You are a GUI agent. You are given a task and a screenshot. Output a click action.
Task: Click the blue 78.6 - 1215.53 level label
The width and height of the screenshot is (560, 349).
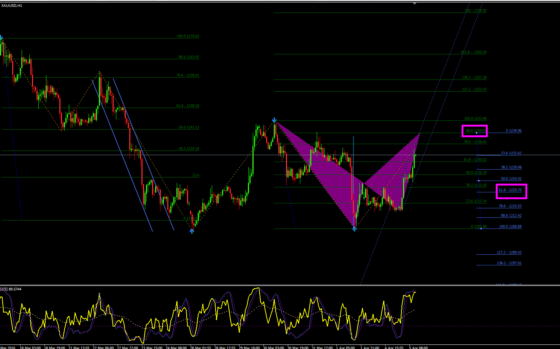pos(510,206)
